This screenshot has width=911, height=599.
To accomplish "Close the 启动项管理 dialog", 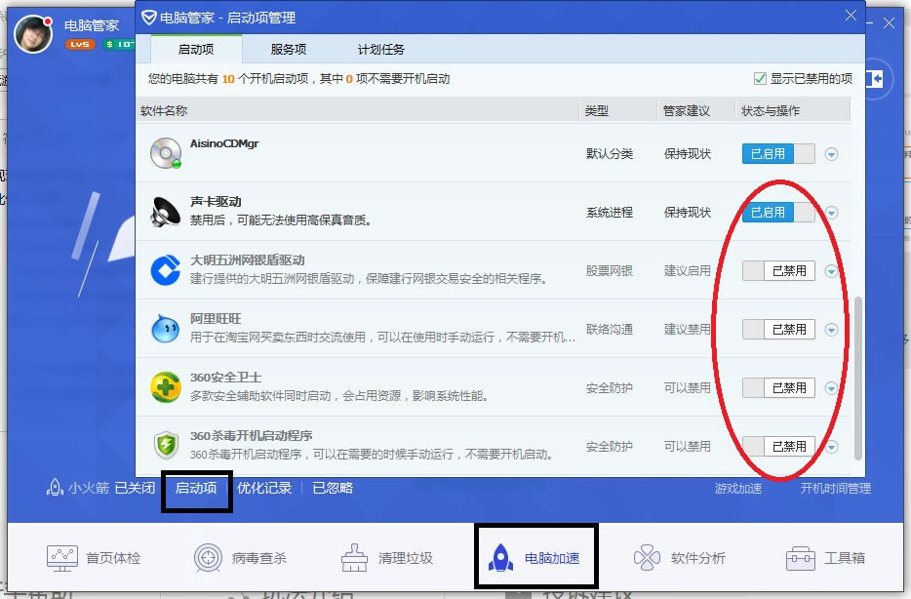I will point(851,16).
